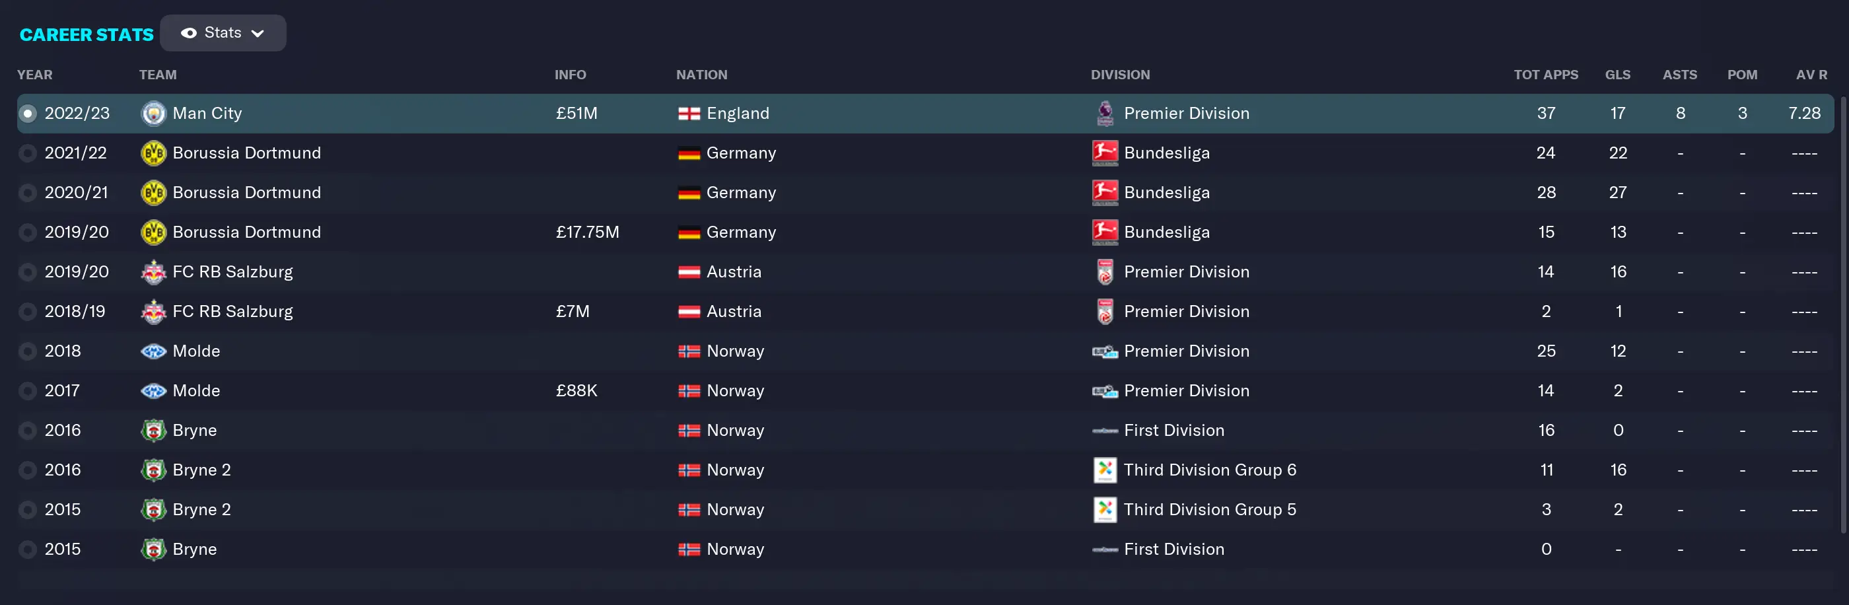Click the Borussia Dortmund badge in 2021/22 row
Screen dimensions: 1849x605
(x=153, y=153)
